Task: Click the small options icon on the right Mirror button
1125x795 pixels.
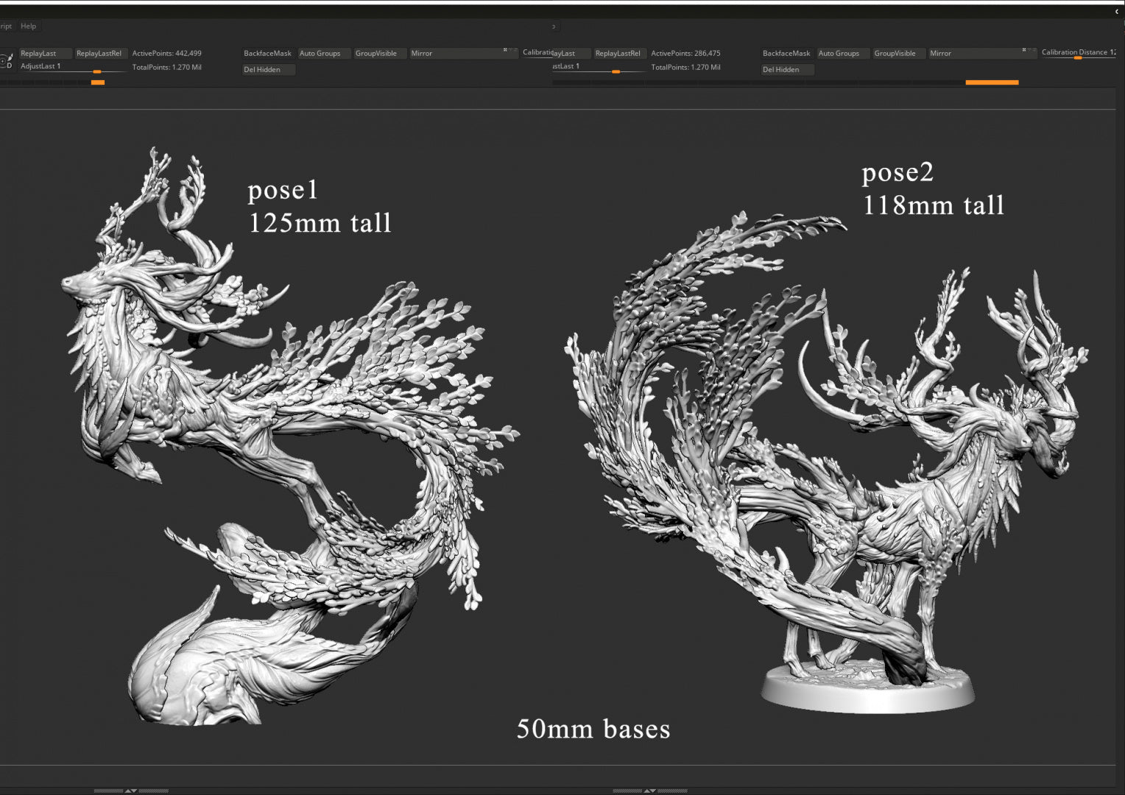Action: click(1024, 50)
